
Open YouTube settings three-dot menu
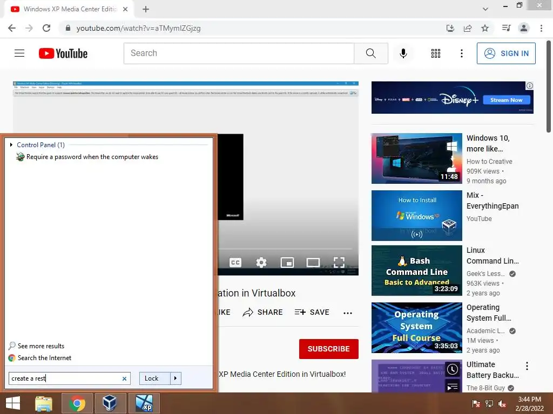point(462,53)
